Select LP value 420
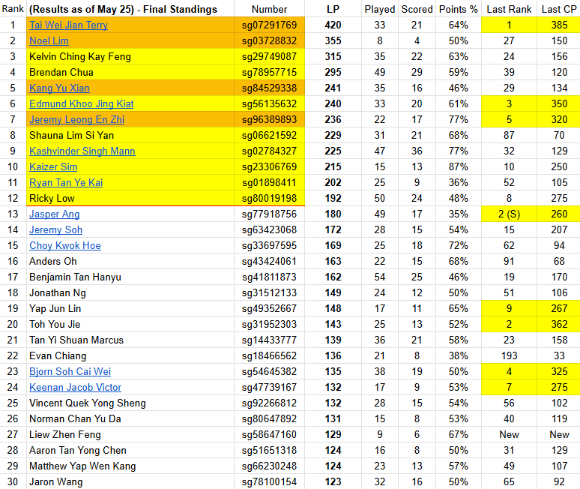Image resolution: width=580 pixels, height=489 pixels. 333,25
